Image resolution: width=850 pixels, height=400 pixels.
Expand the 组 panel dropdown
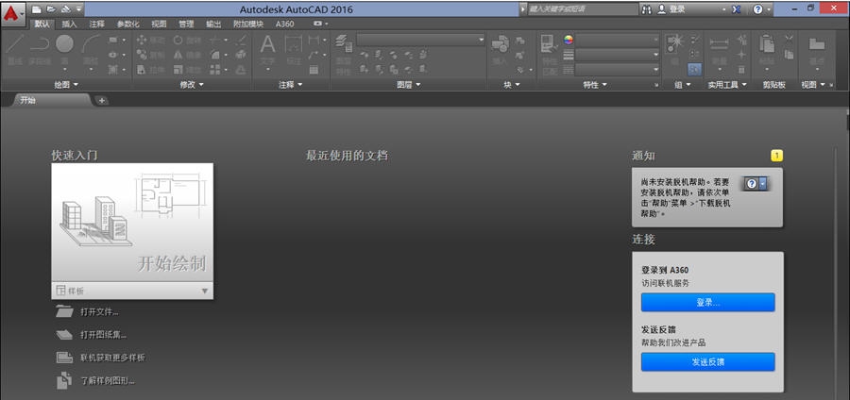tap(683, 85)
